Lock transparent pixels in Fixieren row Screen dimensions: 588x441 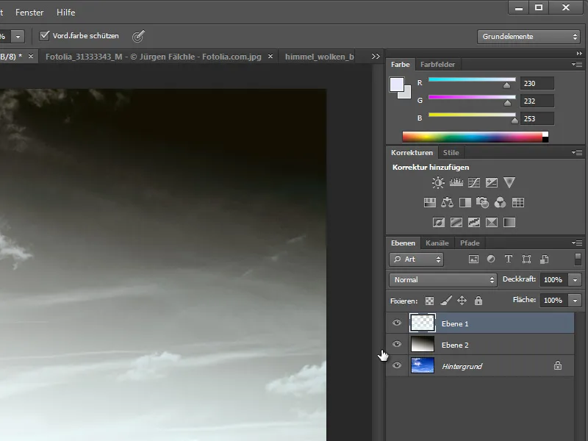(x=430, y=301)
